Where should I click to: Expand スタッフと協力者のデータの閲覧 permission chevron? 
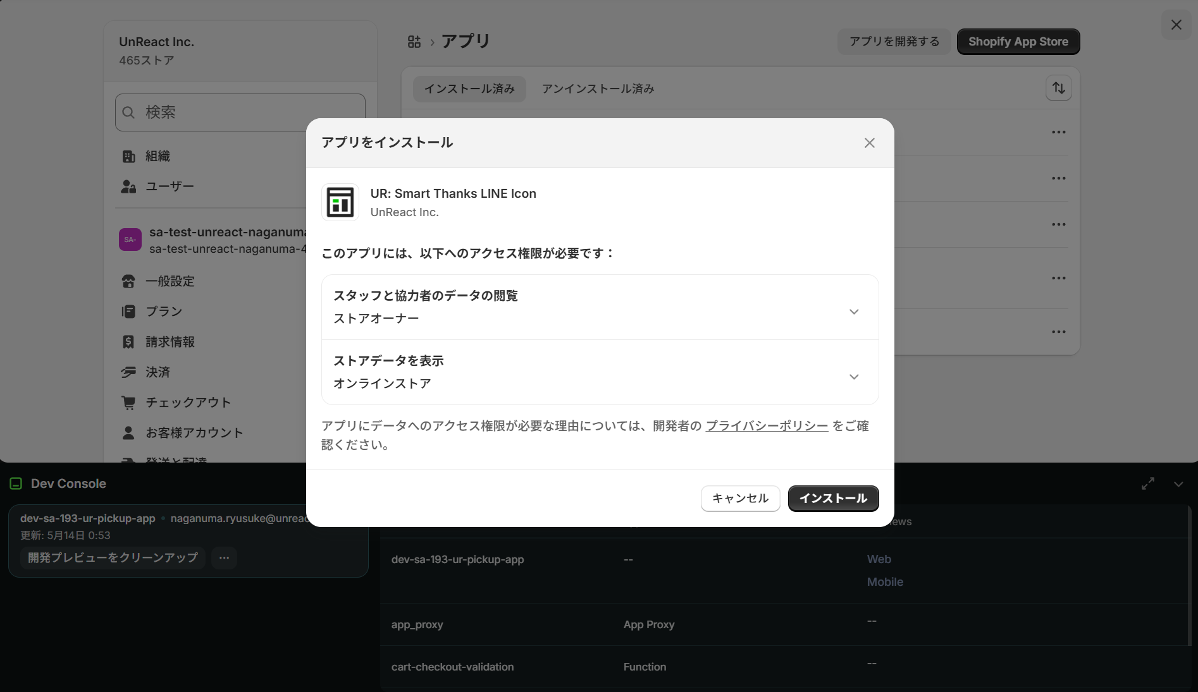(x=854, y=312)
